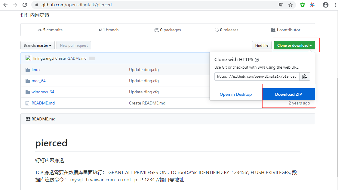Click README.md row's Create README.md message
Screen dimensions: 338x190
147,103
